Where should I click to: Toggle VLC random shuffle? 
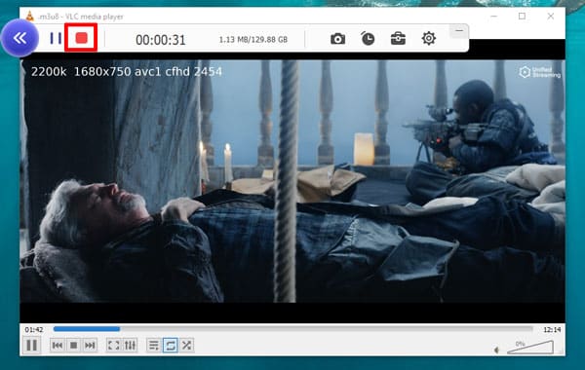click(186, 346)
